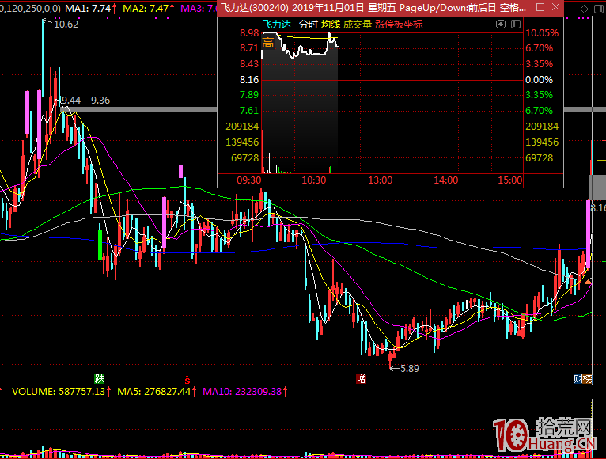The height and width of the screenshot is (459, 606).
Task: Click the 15:00 time axis label
Action: click(509, 180)
